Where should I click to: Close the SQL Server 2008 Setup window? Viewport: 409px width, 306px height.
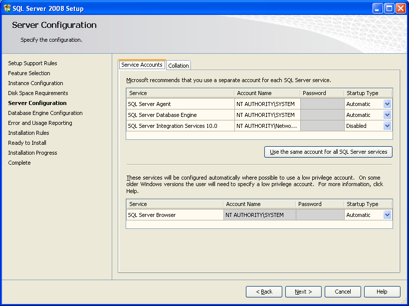click(401, 8)
